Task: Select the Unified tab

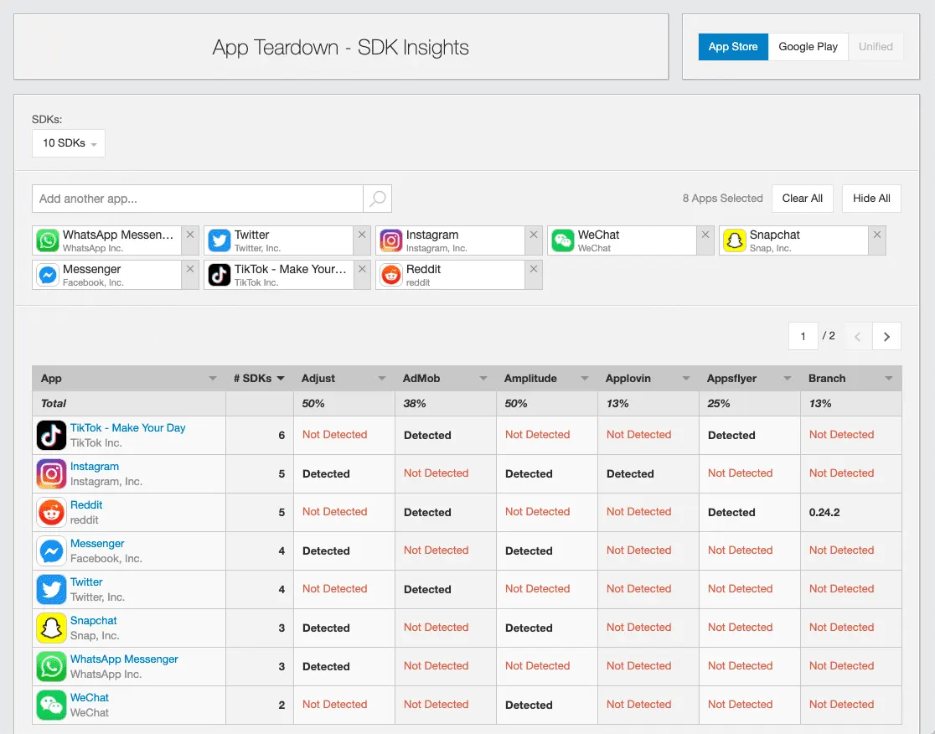Action: click(876, 47)
